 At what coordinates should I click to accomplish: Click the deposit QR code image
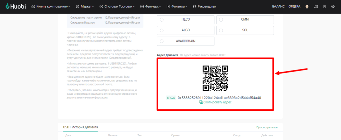[x=215, y=78]
